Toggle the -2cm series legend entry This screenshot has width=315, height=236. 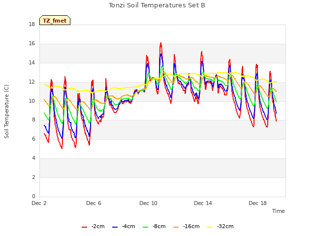93,227
